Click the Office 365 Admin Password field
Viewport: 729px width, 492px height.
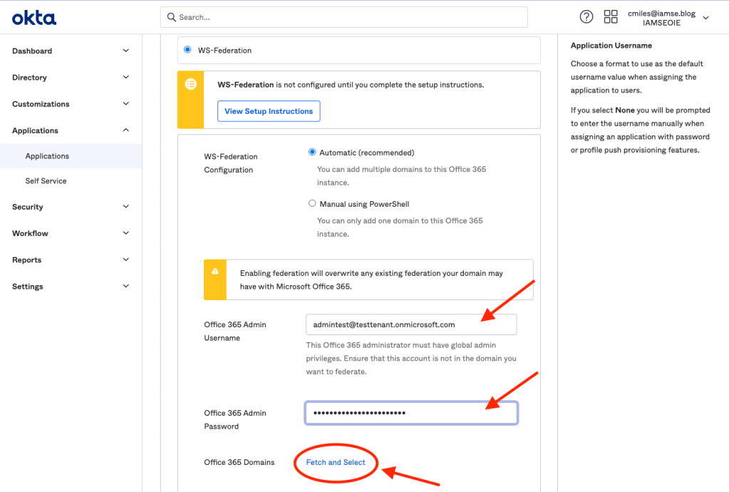click(x=410, y=413)
